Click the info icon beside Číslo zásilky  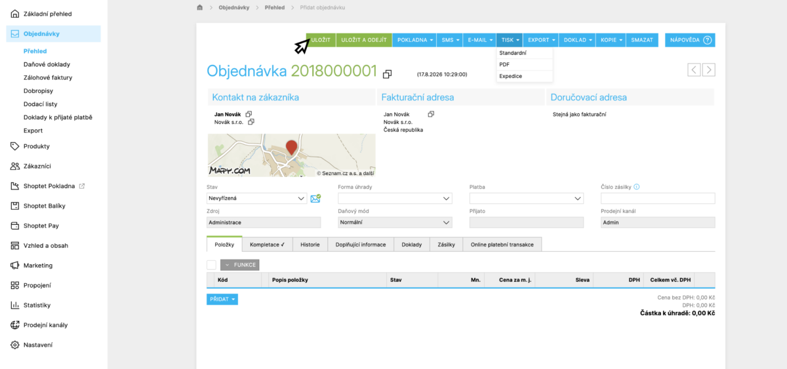pyautogui.click(x=636, y=187)
